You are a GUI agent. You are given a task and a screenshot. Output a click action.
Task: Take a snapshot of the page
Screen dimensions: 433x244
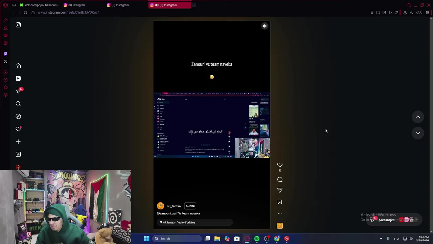tap(378, 13)
